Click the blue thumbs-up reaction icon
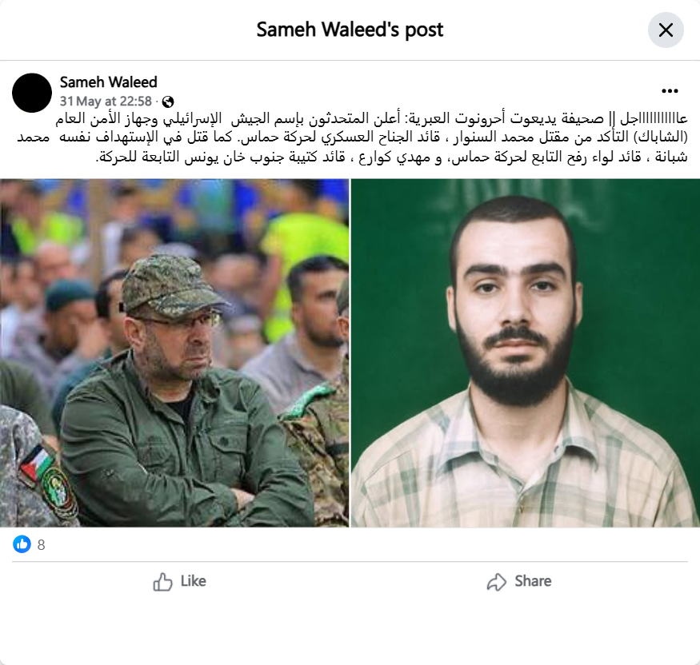Screen dimensions: 700x665 [x=22, y=544]
